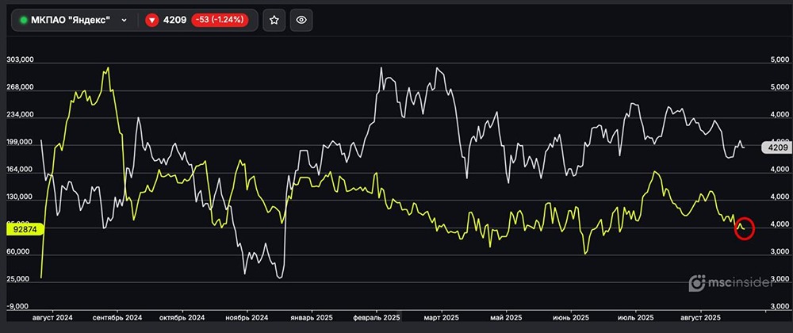Click the green status dot beside ticker
Viewport: 793px width, 333px height.
[x=23, y=21]
